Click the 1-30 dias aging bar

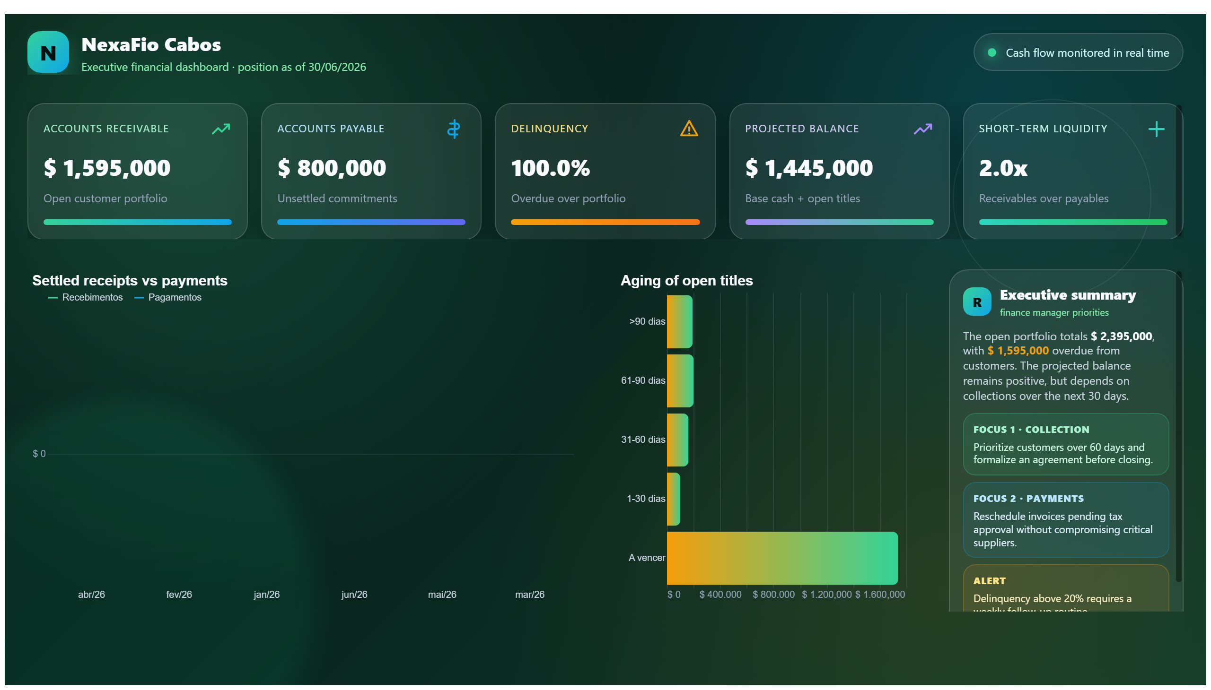(x=674, y=499)
